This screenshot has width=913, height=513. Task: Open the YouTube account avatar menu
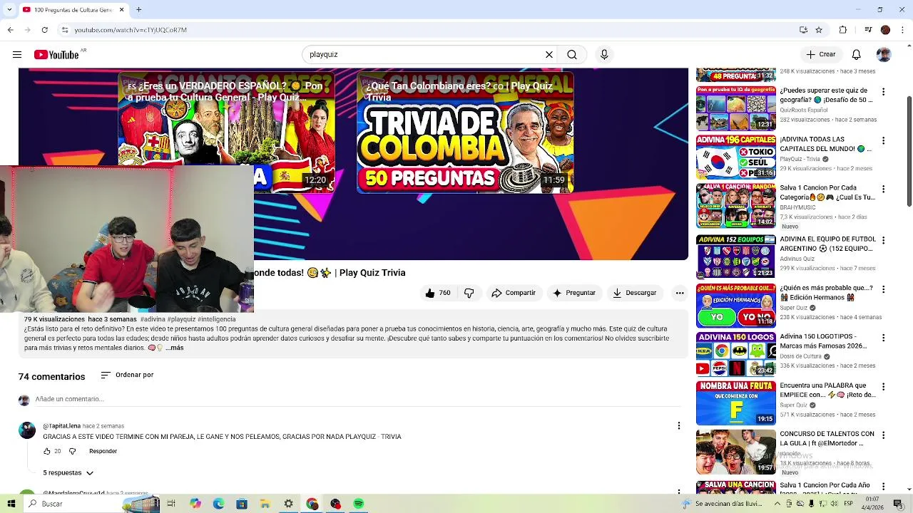[884, 55]
